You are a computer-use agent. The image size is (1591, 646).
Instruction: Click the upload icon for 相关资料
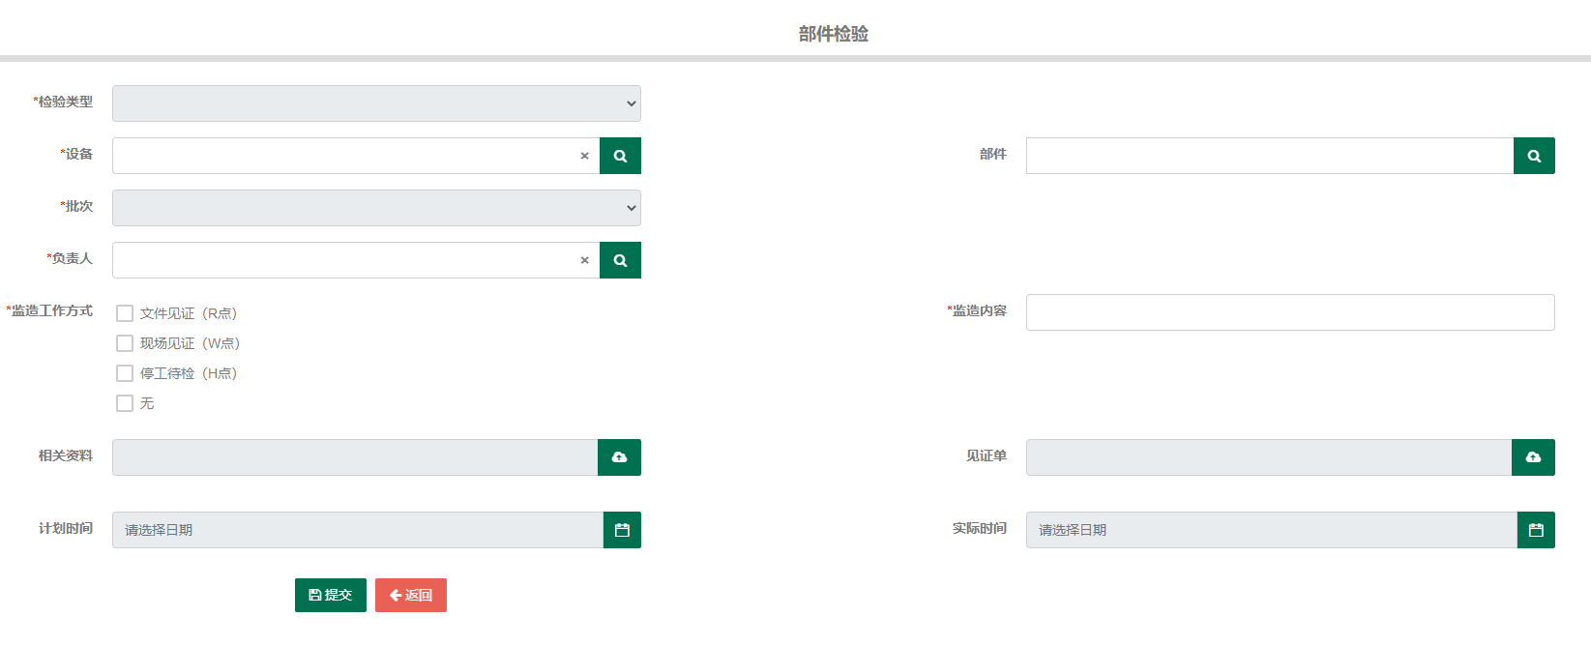[619, 457]
